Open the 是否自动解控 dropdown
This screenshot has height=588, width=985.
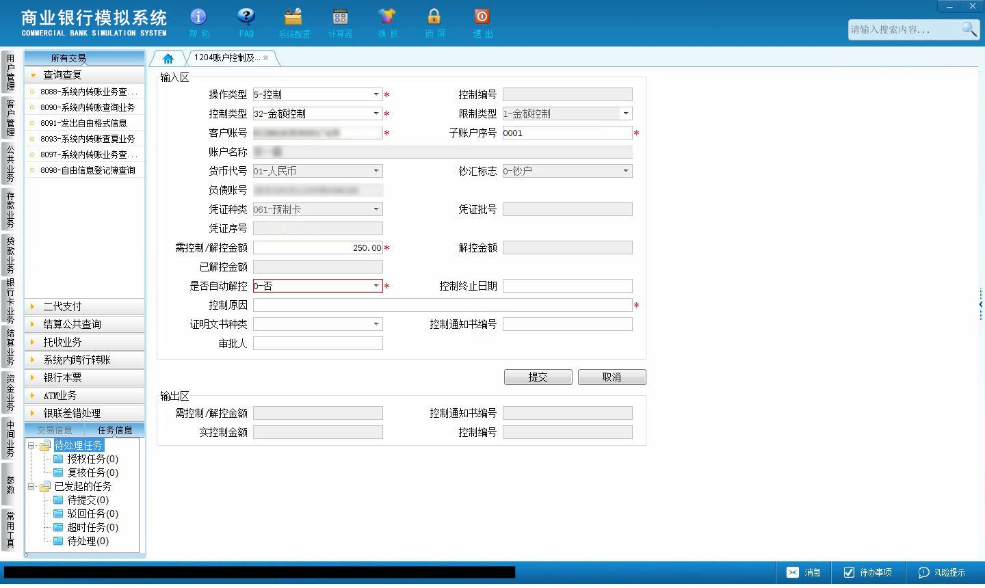pyautogui.click(x=376, y=286)
